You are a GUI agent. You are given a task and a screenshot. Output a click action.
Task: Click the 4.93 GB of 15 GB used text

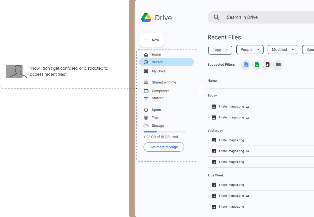[x=161, y=137]
